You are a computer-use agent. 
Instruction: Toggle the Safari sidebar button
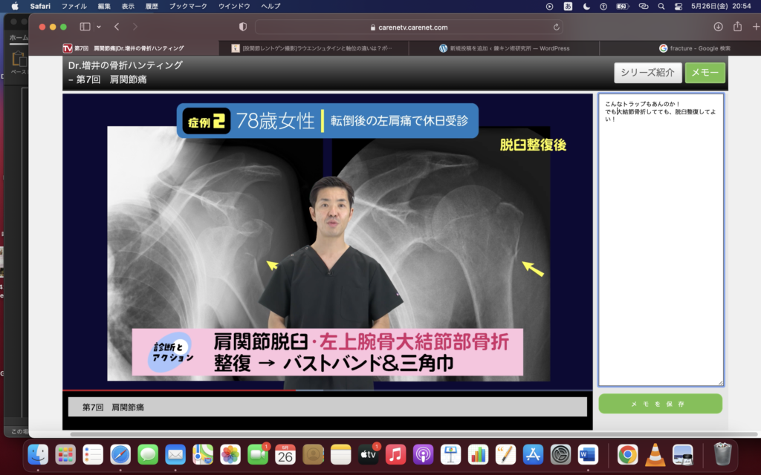click(x=84, y=27)
